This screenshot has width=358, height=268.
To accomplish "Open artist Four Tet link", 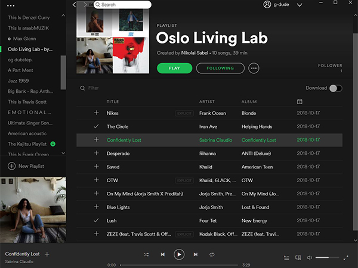I will [x=208, y=221].
